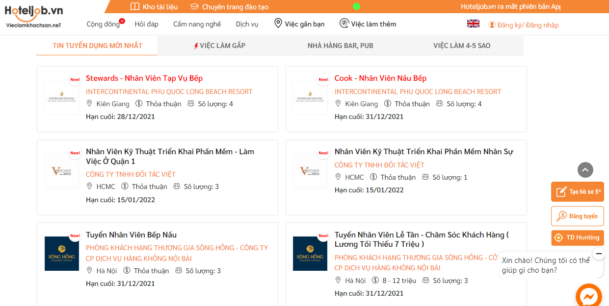Click the Hoteljob.vn ra mắt phiên bản App announcement
Image resolution: width=609 pixels, height=306 pixels.
510,7
